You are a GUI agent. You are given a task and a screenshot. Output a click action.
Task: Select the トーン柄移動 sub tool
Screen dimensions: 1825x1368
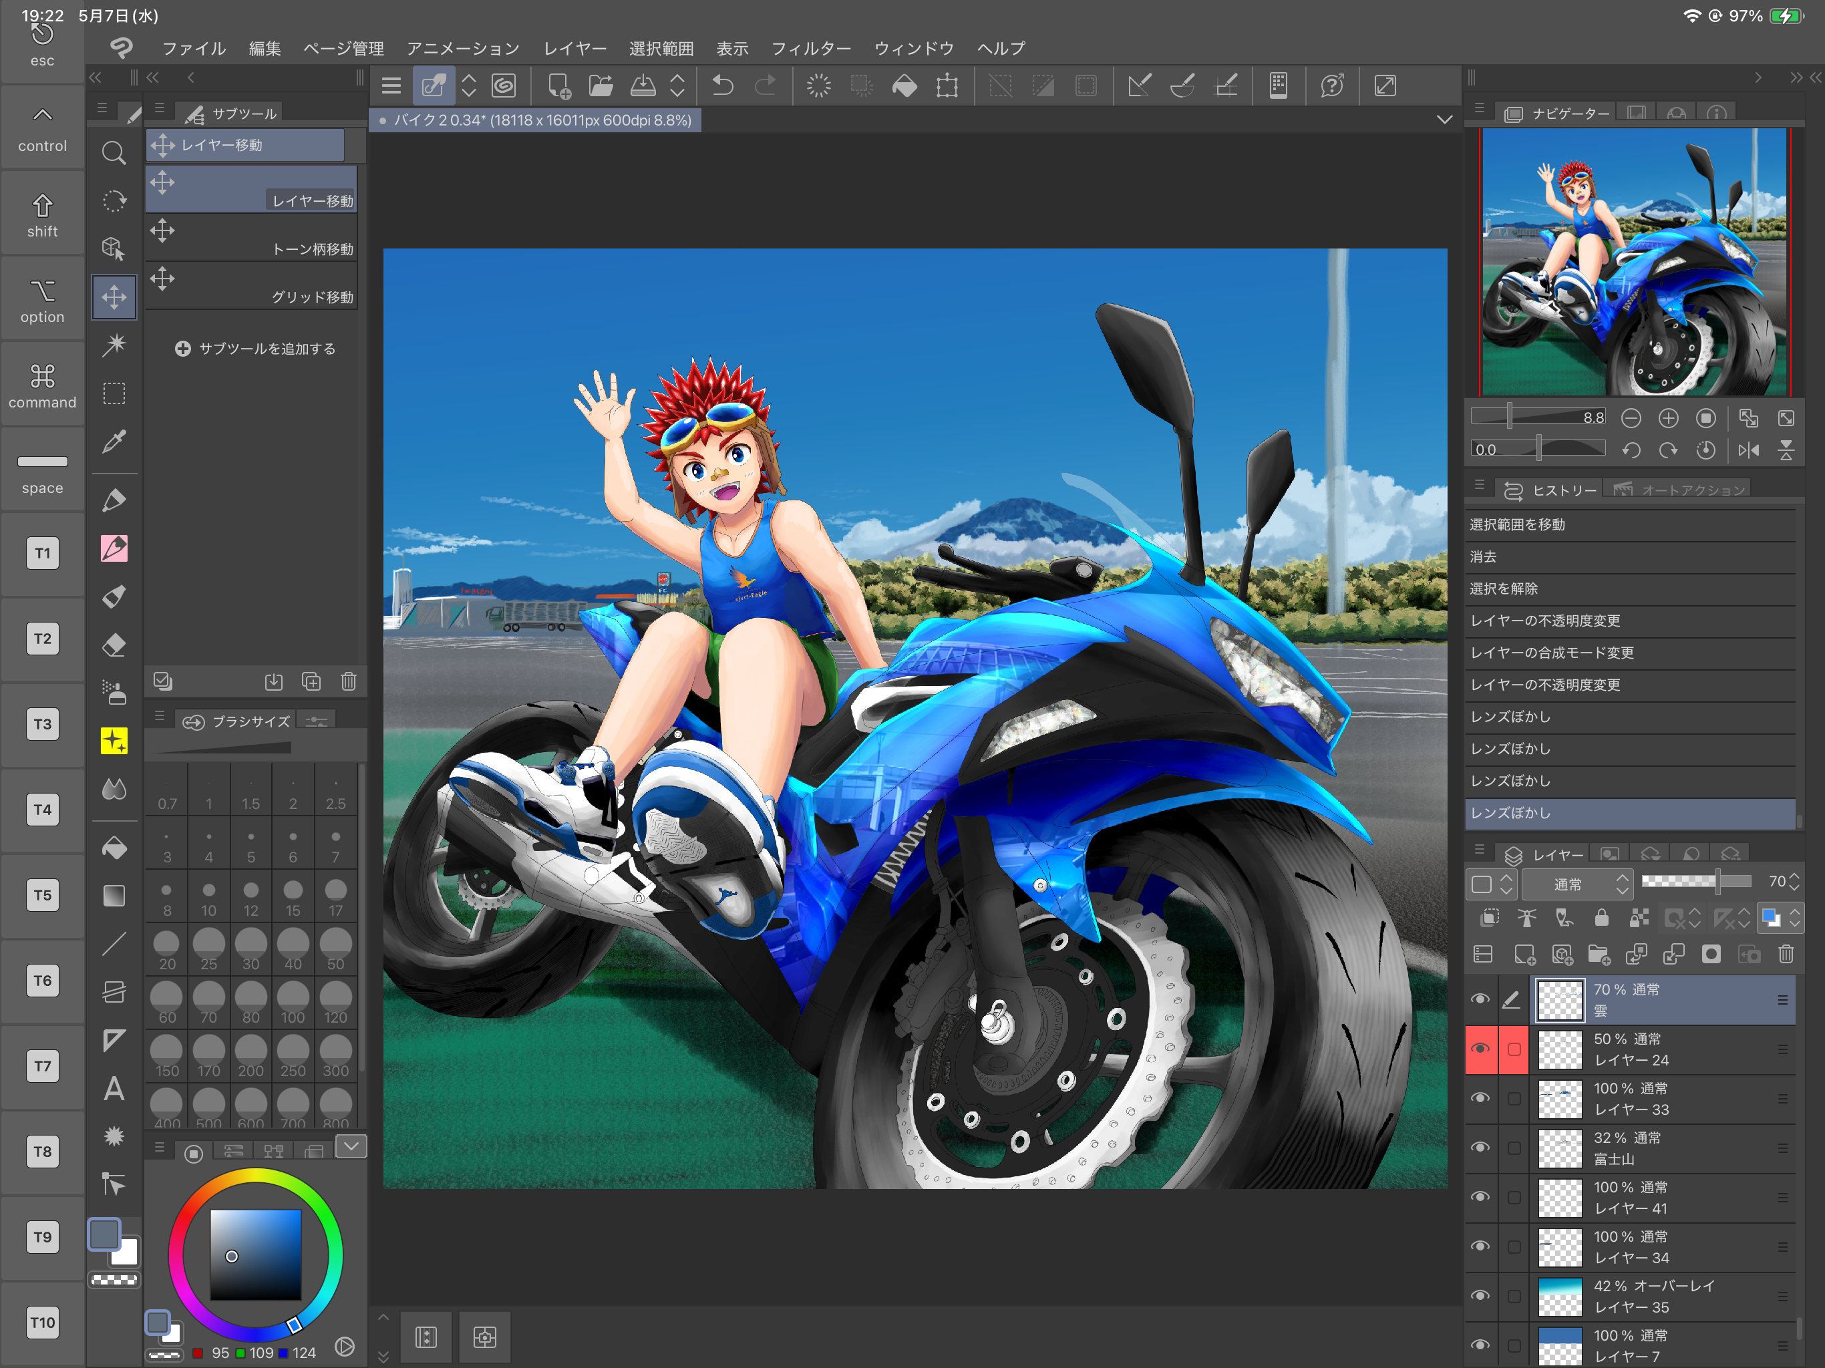click(x=252, y=237)
